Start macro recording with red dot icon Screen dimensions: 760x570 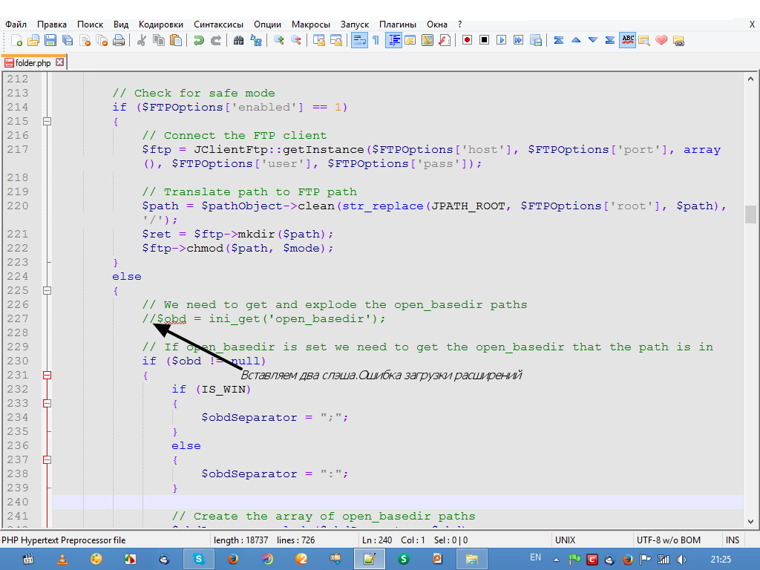pyautogui.click(x=467, y=41)
